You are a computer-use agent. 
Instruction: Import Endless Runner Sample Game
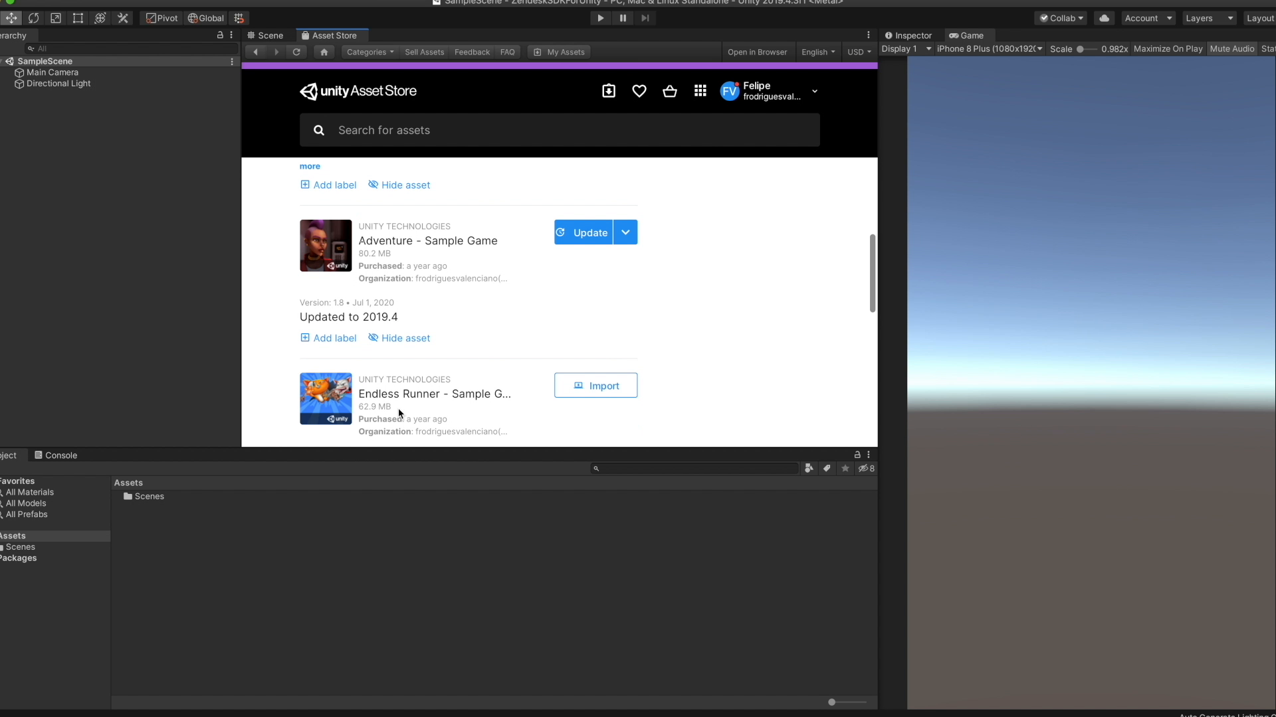[595, 385]
